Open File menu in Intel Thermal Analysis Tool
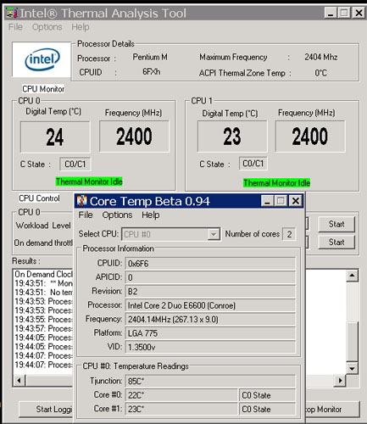This screenshot has width=367, height=424. 15,27
